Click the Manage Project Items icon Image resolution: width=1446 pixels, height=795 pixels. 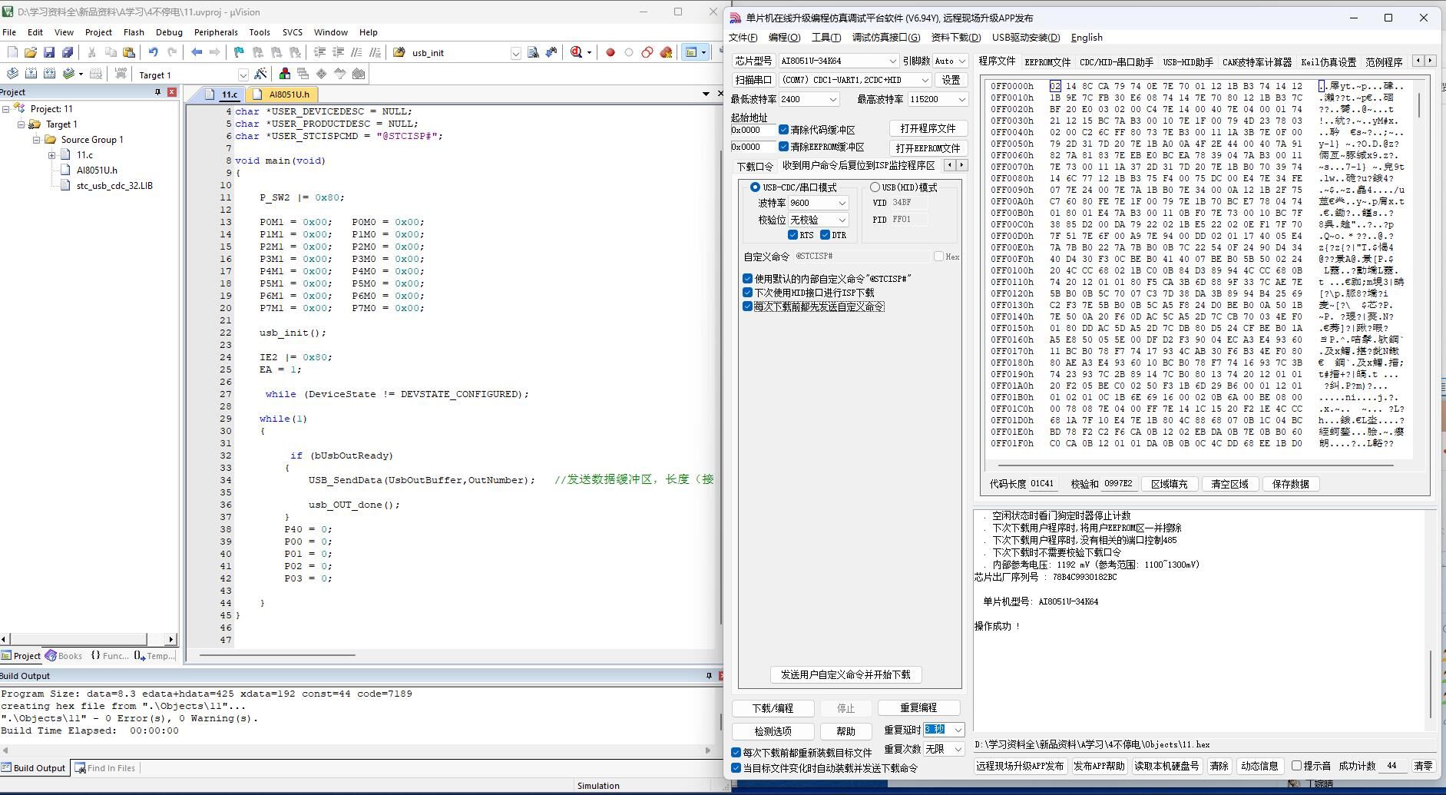coord(285,74)
